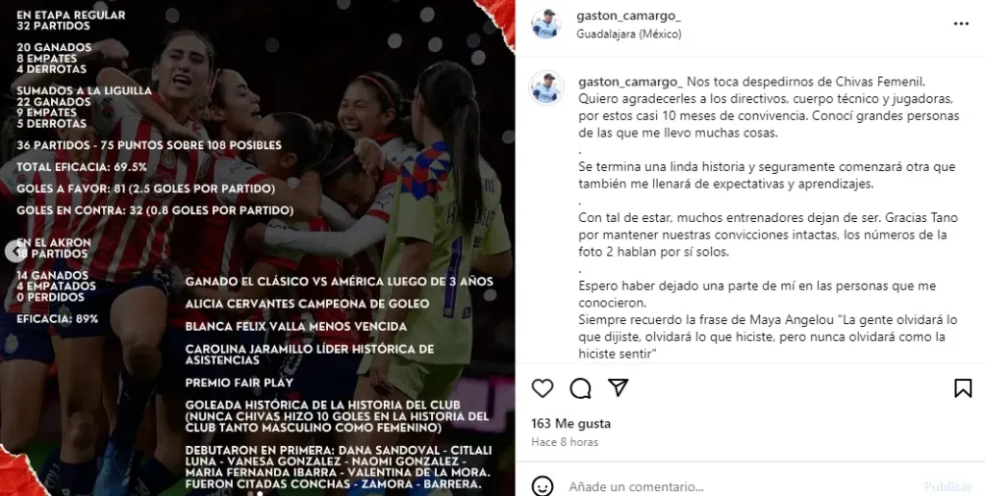
Task: Select the first carousel indicator dot
Action: pyautogui.click(x=250, y=493)
